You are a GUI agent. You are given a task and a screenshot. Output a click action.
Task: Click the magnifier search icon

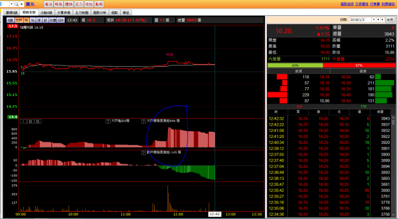[16, 4]
